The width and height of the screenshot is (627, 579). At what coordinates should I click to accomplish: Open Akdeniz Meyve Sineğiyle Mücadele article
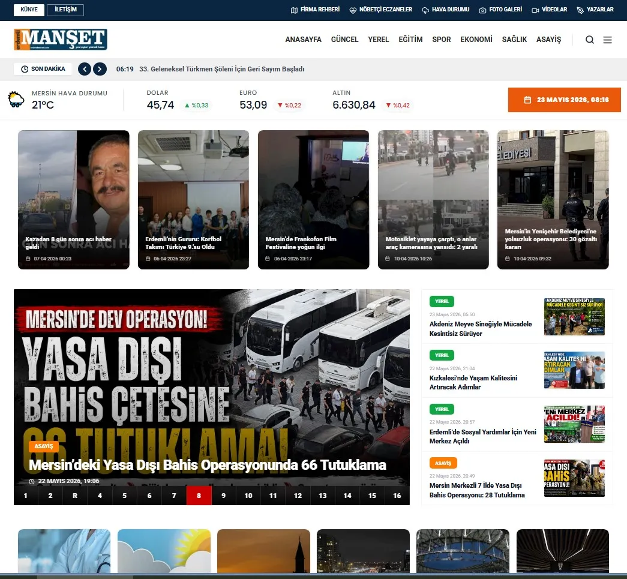pyautogui.click(x=481, y=329)
